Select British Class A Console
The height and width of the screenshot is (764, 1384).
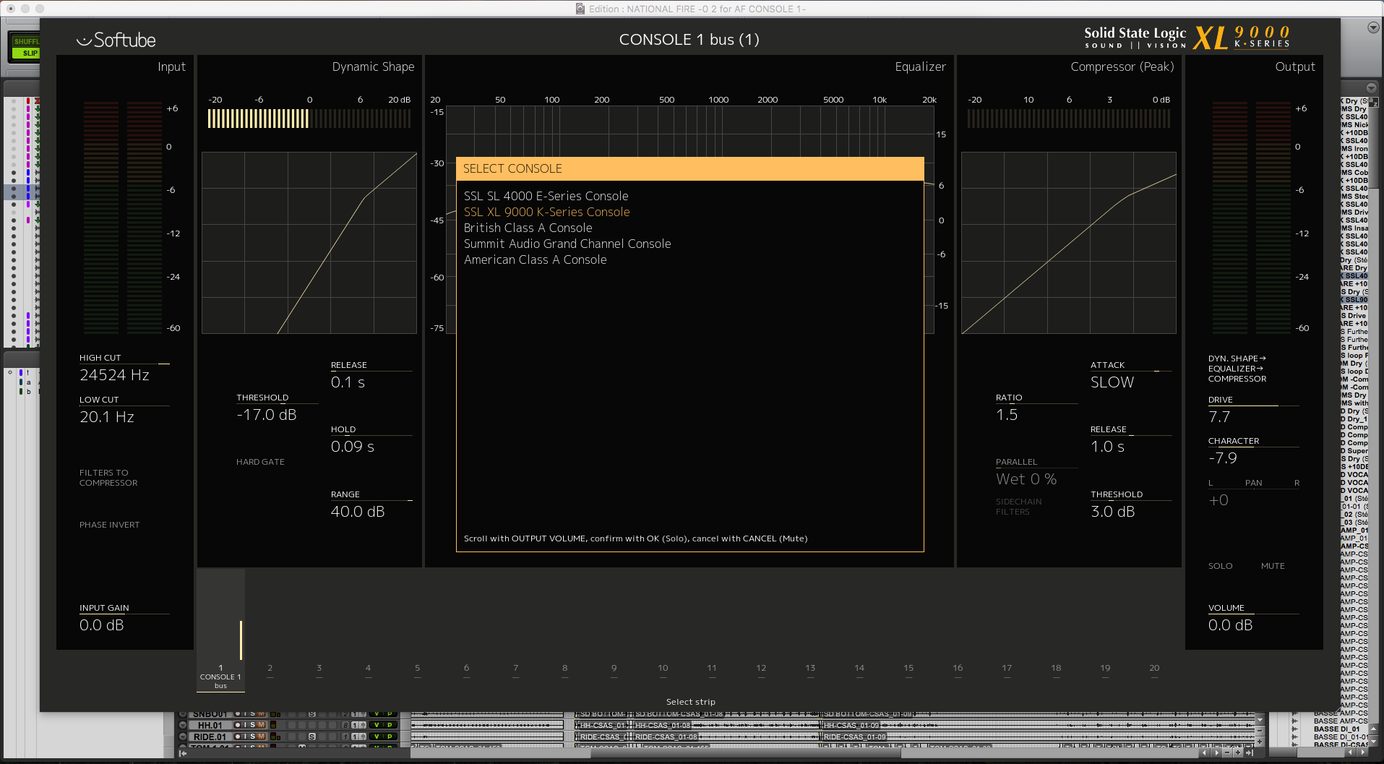tap(528, 228)
